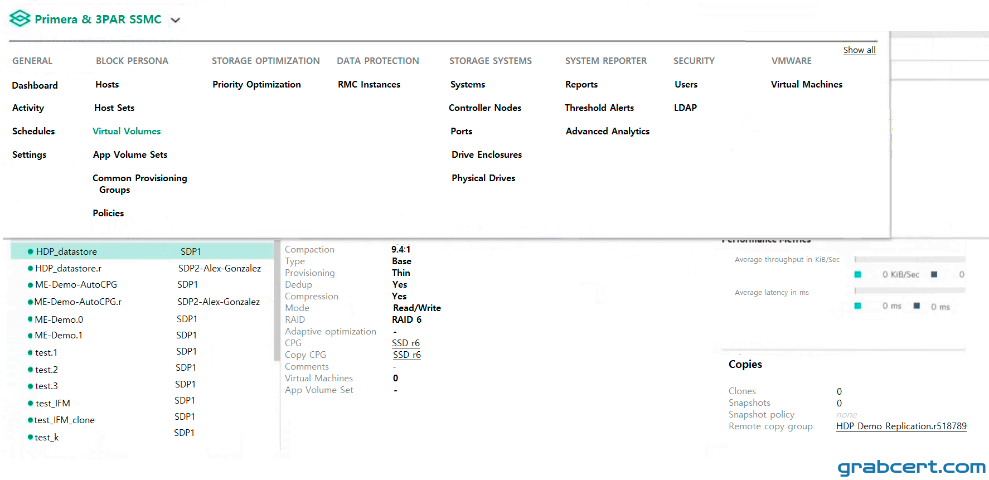Open Virtual Volumes menu item
Viewport: 989px width, 480px height.
coord(127,132)
